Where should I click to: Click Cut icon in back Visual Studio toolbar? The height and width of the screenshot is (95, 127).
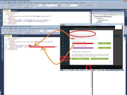[15, 5]
